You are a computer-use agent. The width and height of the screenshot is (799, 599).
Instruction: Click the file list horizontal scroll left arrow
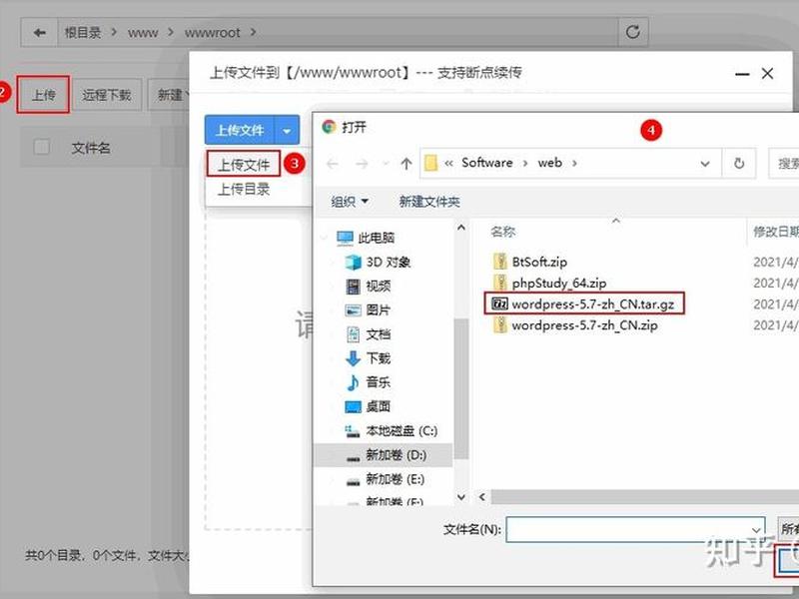(482, 496)
